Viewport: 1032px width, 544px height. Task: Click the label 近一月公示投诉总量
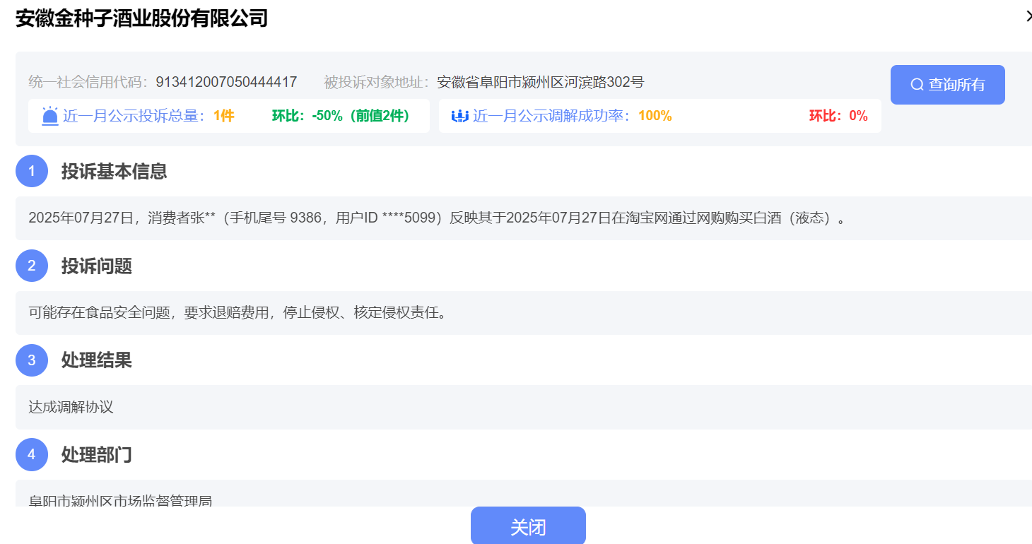(134, 116)
